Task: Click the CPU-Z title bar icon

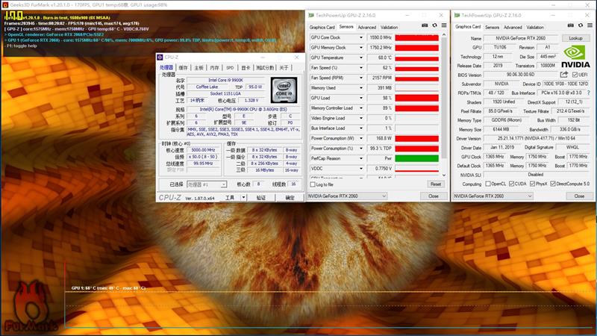Action: pyautogui.click(x=160, y=57)
